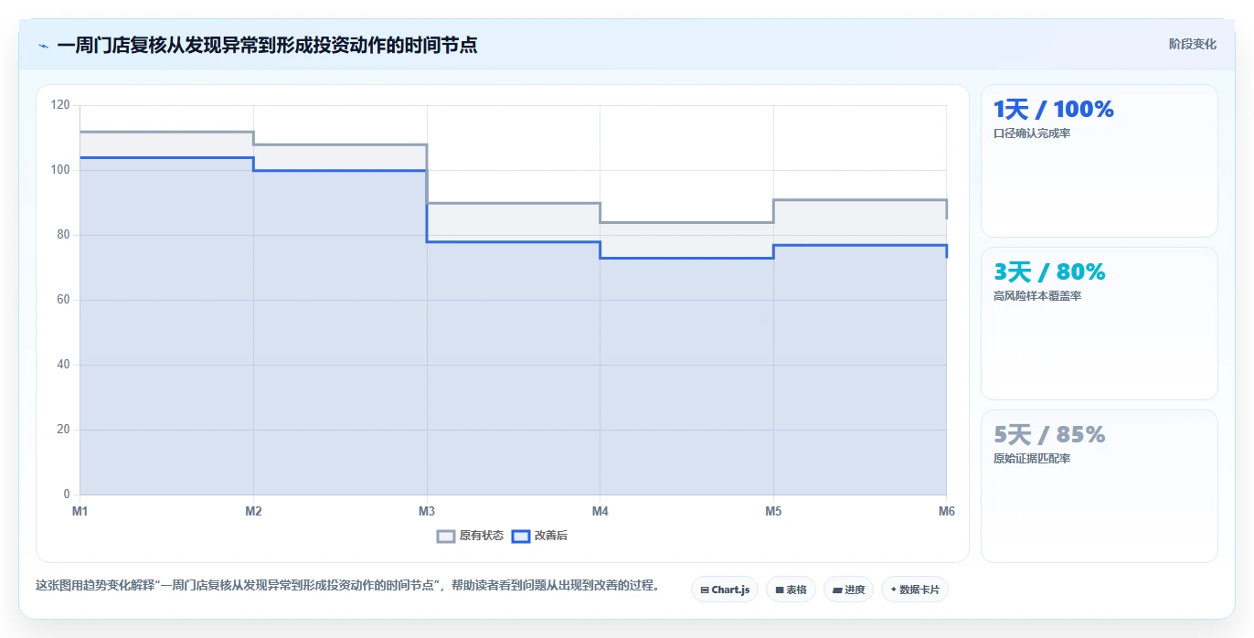Click the 口径确认完成率 label
The image size is (1254, 638).
(1032, 133)
